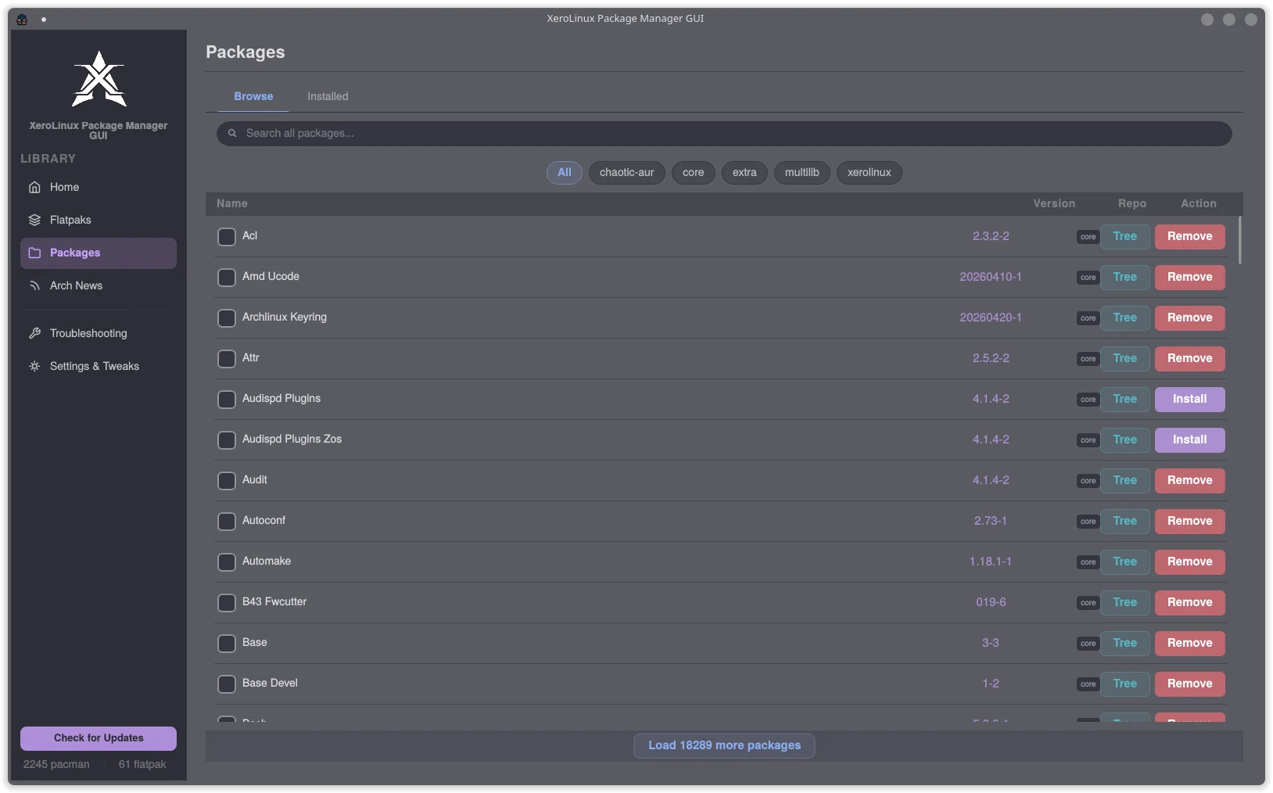Focus the Search all packages field

(x=724, y=133)
